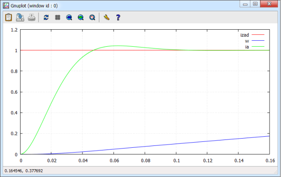The image size is (281, 177).
Task: Copy the plot to clipboard
Action: click(8, 17)
